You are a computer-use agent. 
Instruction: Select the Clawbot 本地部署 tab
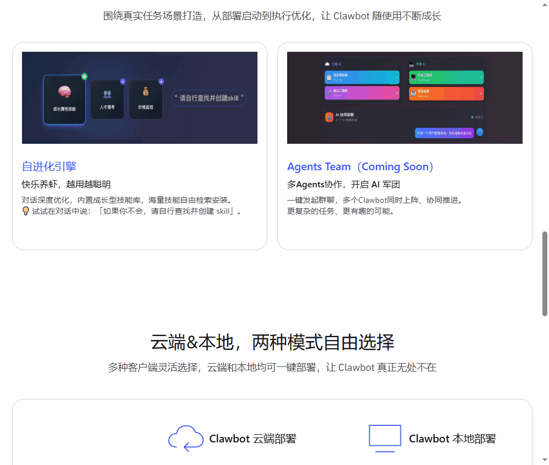[x=452, y=439]
